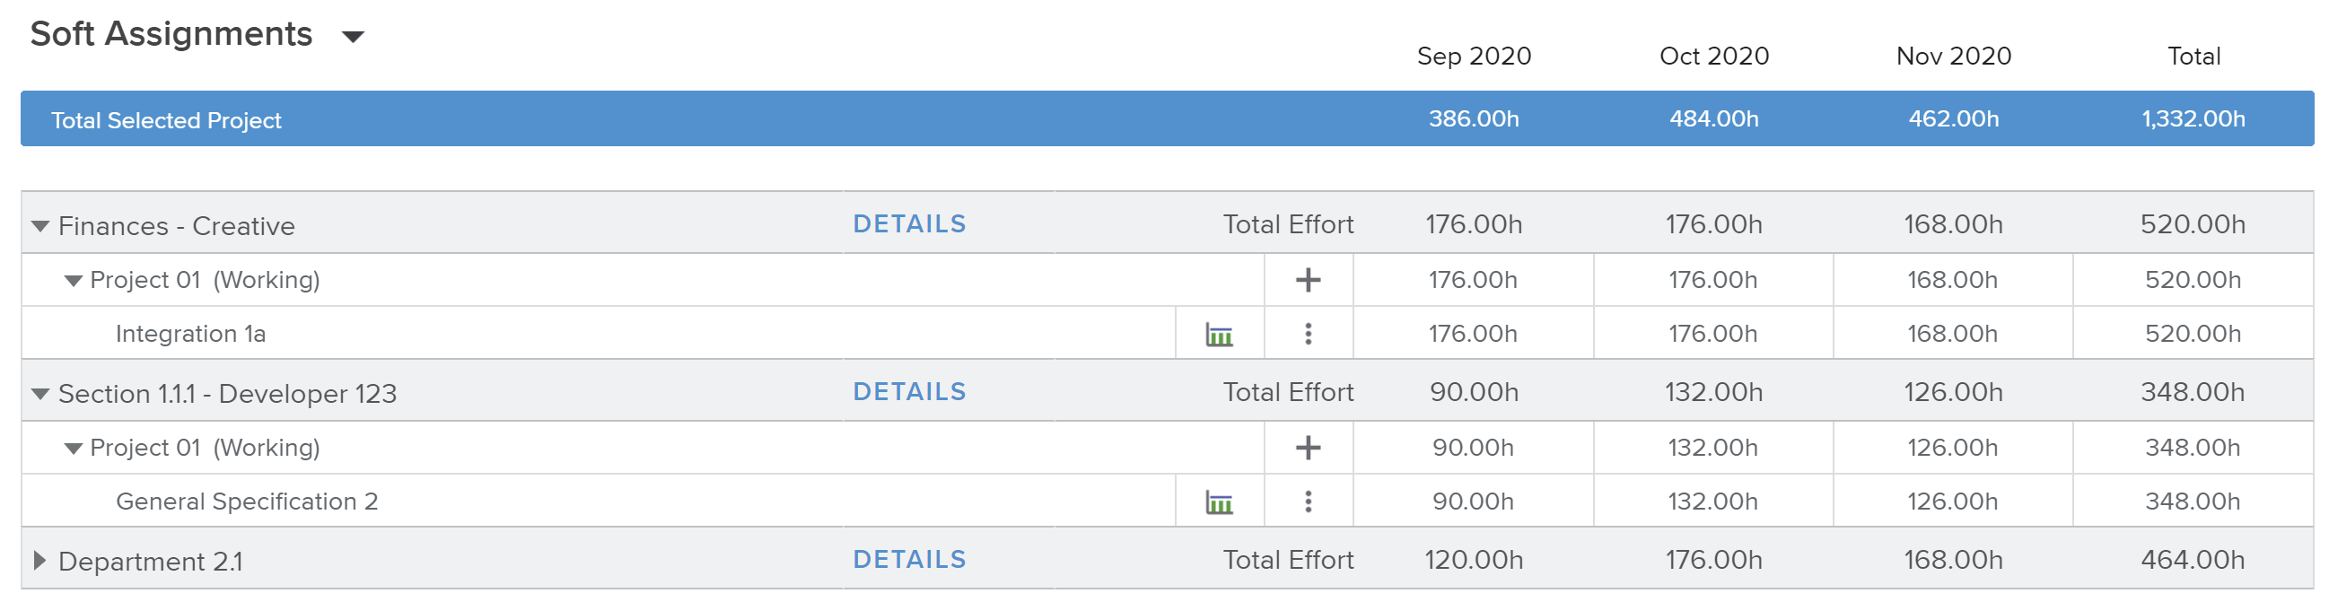
Task: Click Integration 1a Oct 2020 hours cell
Action: (1712, 335)
